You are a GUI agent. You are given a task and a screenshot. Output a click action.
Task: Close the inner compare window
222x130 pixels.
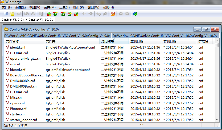(x=215, y=29)
